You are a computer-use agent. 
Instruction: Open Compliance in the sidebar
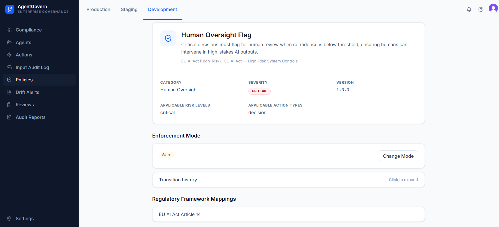tap(39, 30)
